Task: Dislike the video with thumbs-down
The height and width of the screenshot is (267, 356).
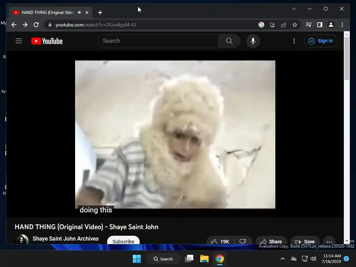Action: [243, 241]
